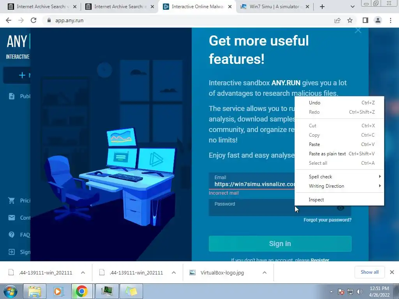Click Show all downloads
The height and width of the screenshot is (299, 399).
click(x=369, y=272)
